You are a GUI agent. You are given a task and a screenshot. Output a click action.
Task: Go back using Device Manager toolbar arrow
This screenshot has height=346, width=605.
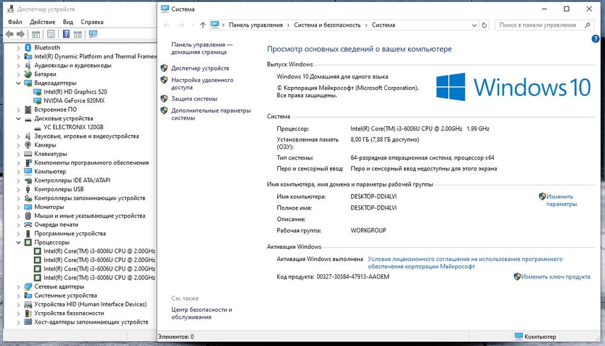pos(9,34)
